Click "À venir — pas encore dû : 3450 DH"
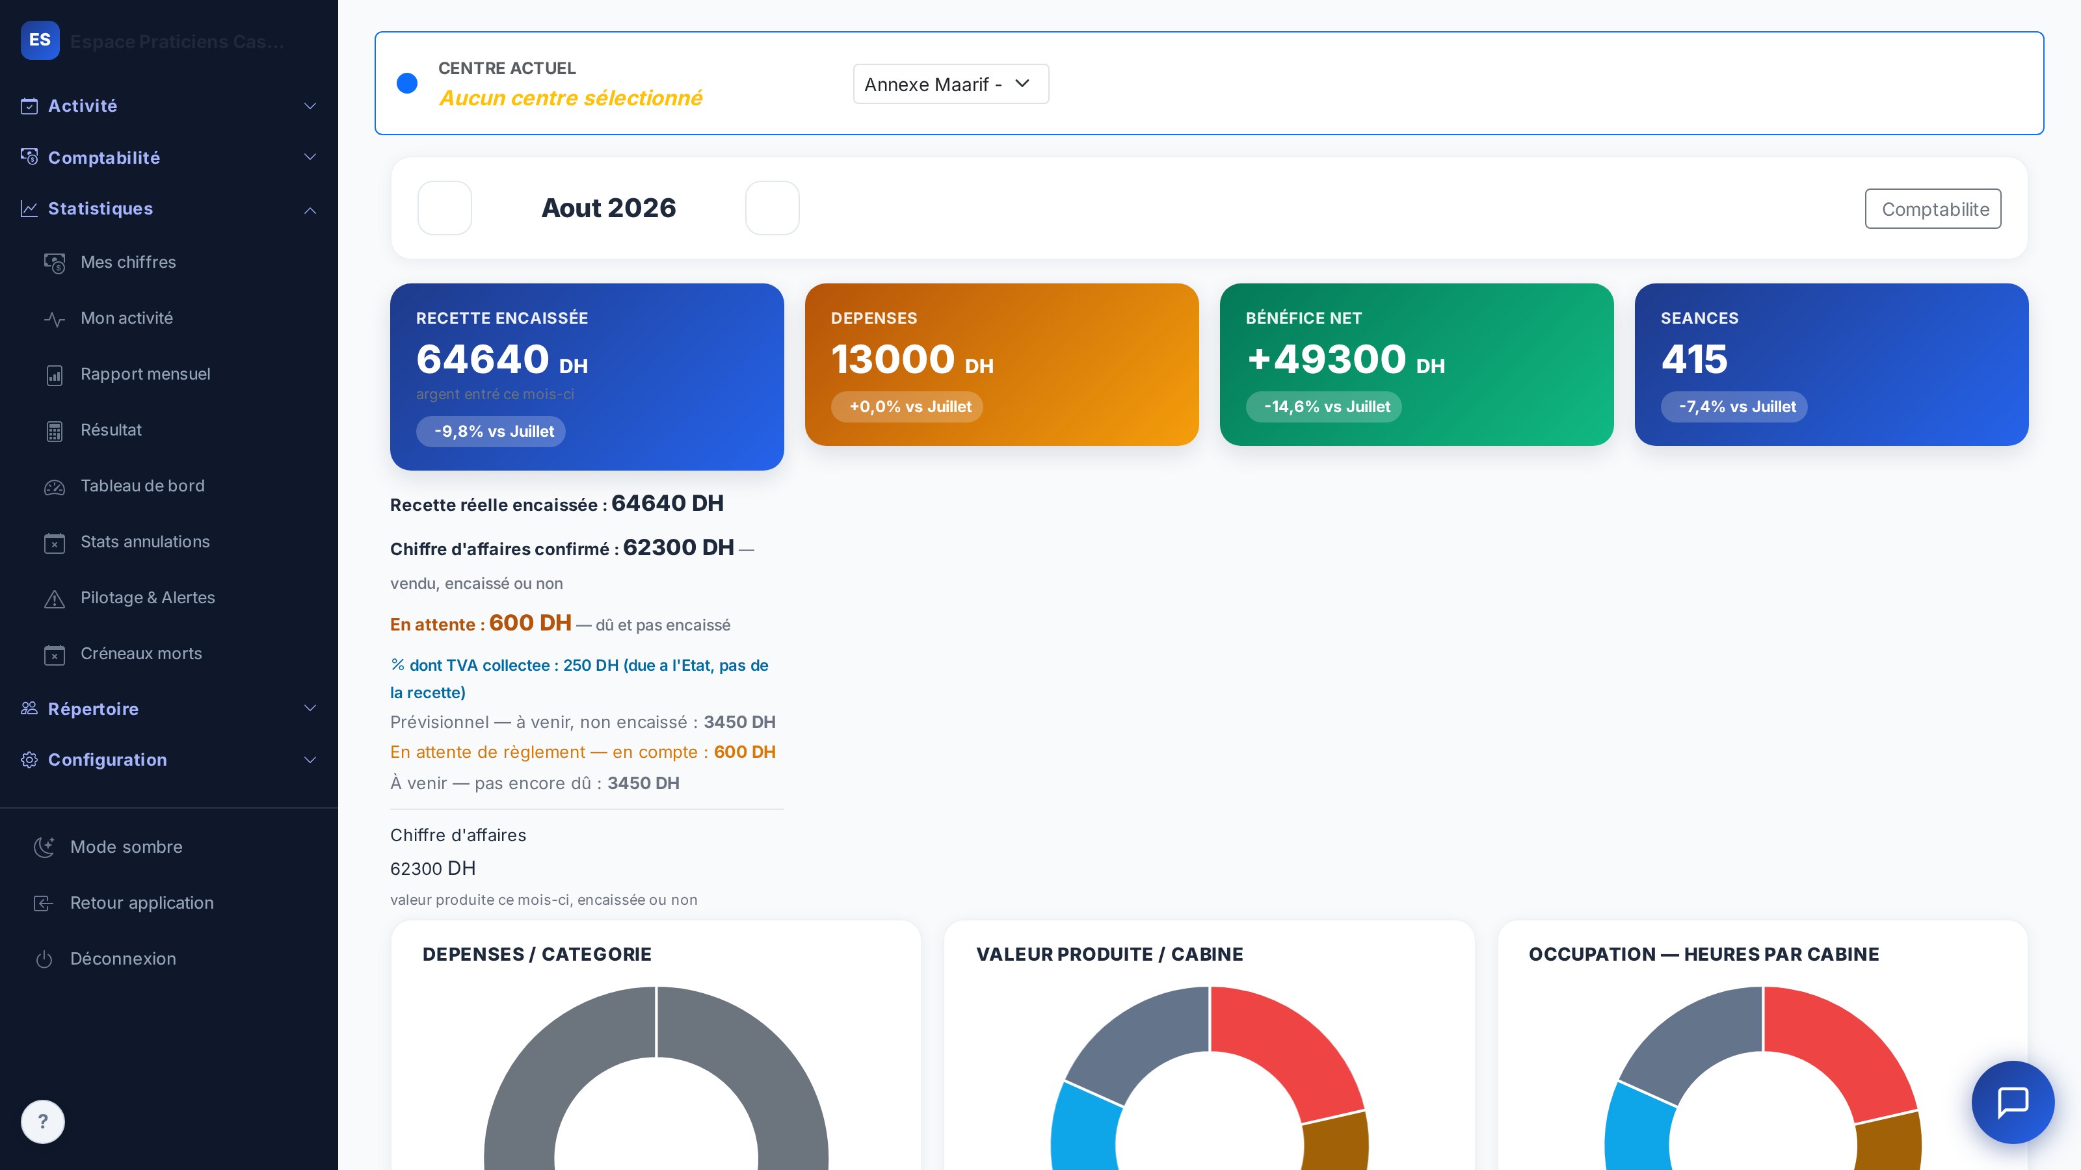Screen dimensions: 2081x1170 coord(535,783)
